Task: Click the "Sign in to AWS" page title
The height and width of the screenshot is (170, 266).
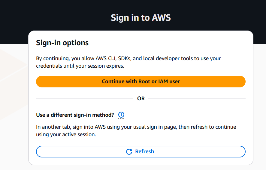Action: (141, 18)
